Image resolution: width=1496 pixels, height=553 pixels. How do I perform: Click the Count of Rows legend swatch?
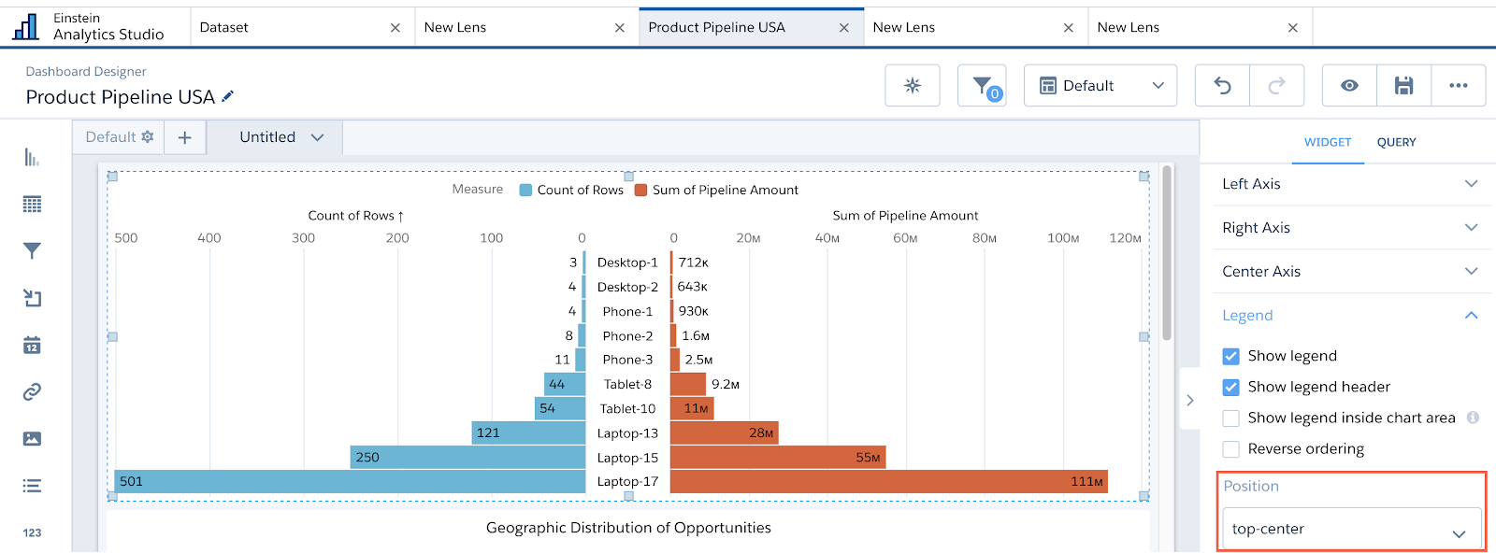pos(525,190)
